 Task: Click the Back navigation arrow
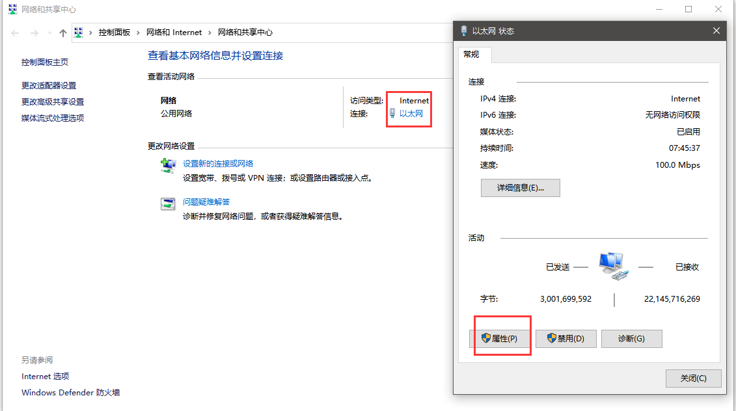pos(15,33)
